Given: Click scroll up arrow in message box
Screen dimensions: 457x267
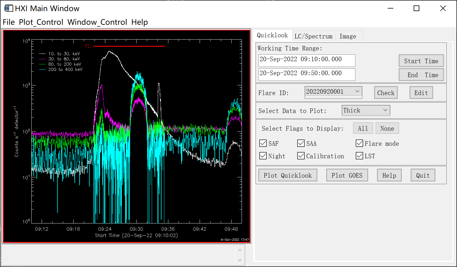Looking at the screenshot, I should tap(240, 250).
